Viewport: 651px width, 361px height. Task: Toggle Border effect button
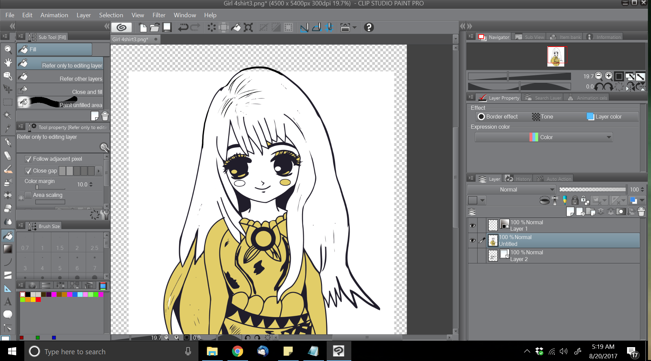click(498, 117)
